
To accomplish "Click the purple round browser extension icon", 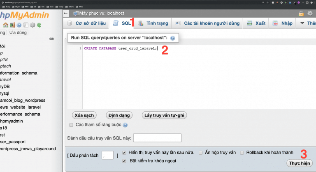I will coord(298,2).
